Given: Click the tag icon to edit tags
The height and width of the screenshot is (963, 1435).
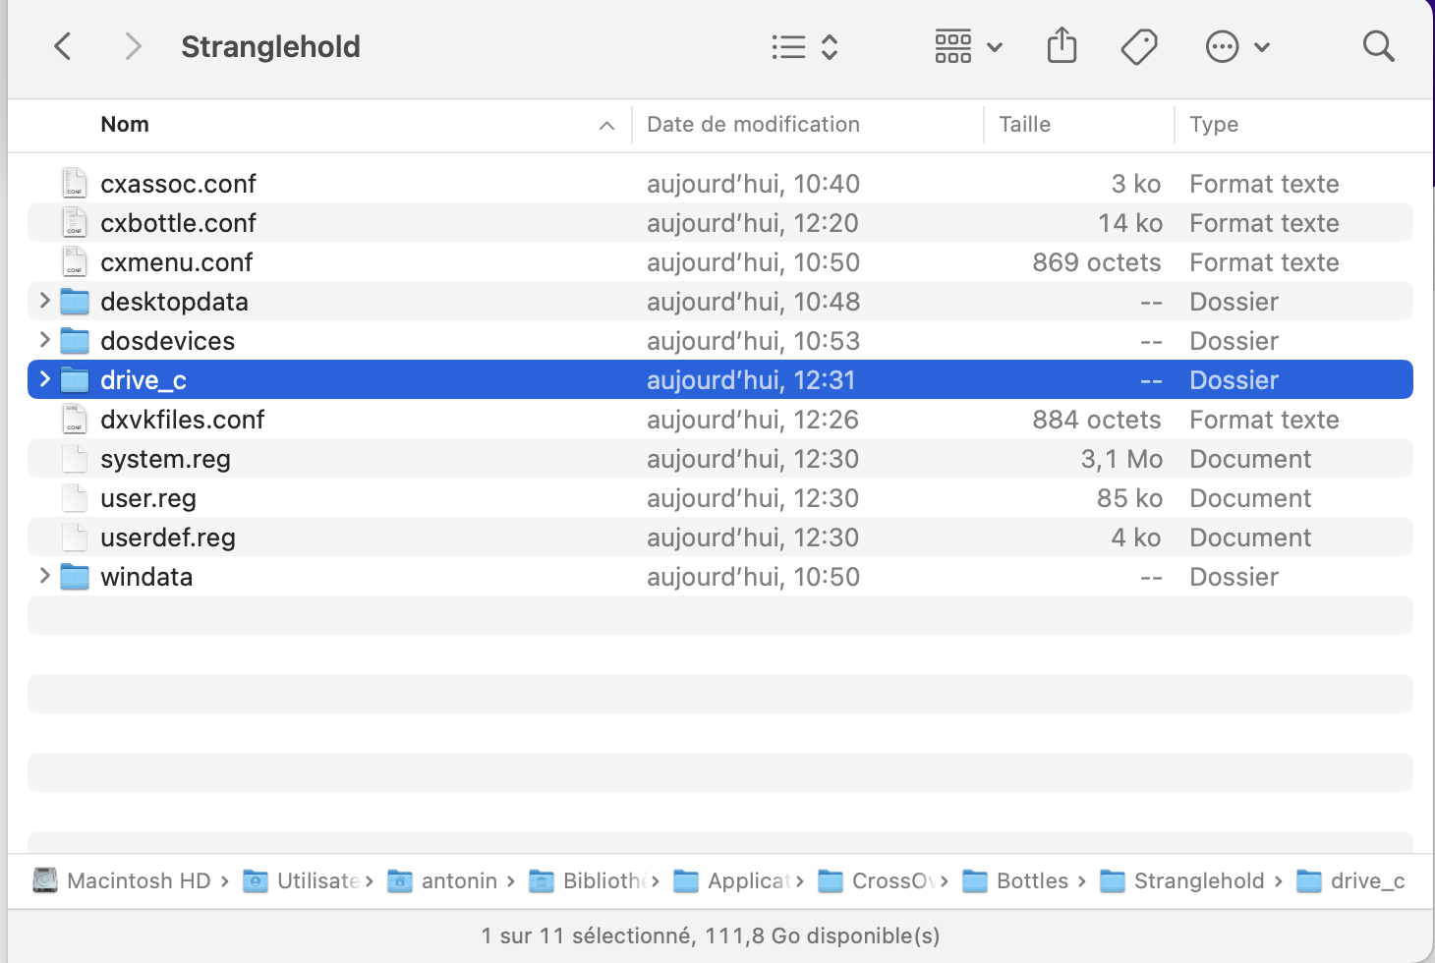Looking at the screenshot, I should [x=1139, y=46].
